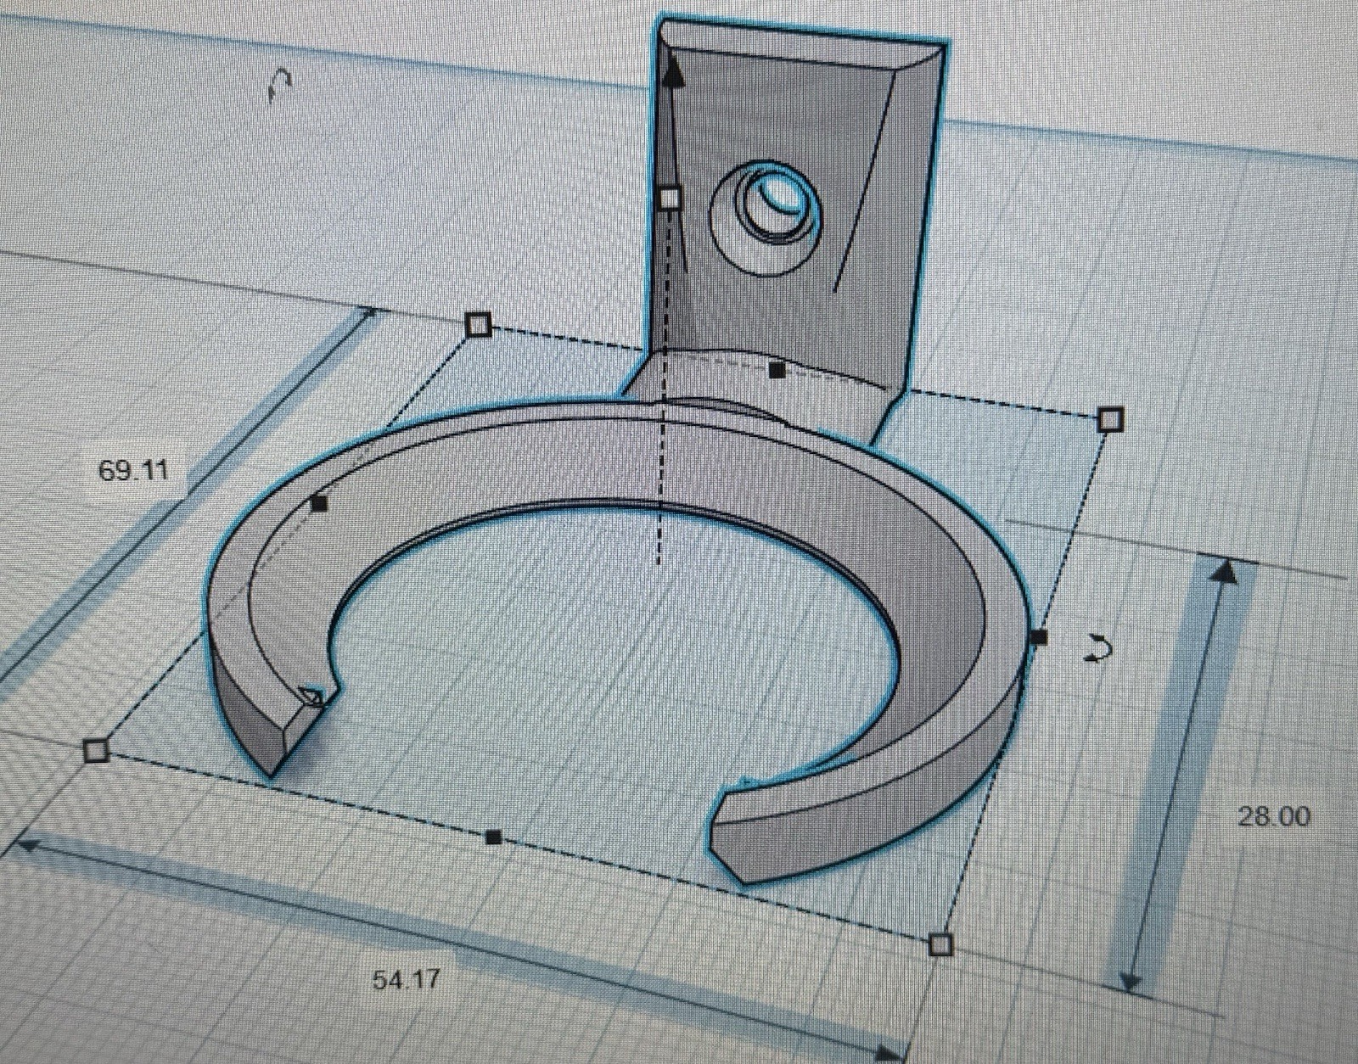Click the 54.17 dimension value
The width and height of the screenshot is (1358, 1064).
pyautogui.click(x=407, y=980)
